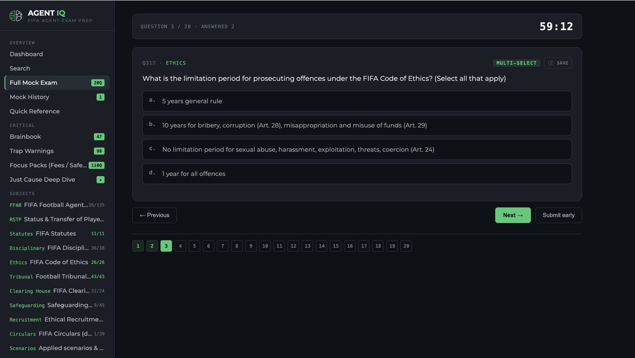635x358 pixels.
Task: Open Focus Packs (Fees / Safe...)
Action: click(x=57, y=165)
